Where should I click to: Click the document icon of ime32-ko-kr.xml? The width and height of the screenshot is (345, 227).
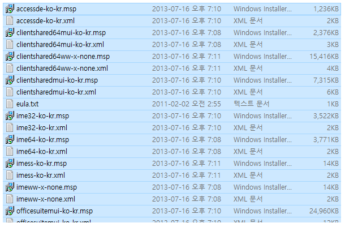pyautogui.click(x=10, y=128)
